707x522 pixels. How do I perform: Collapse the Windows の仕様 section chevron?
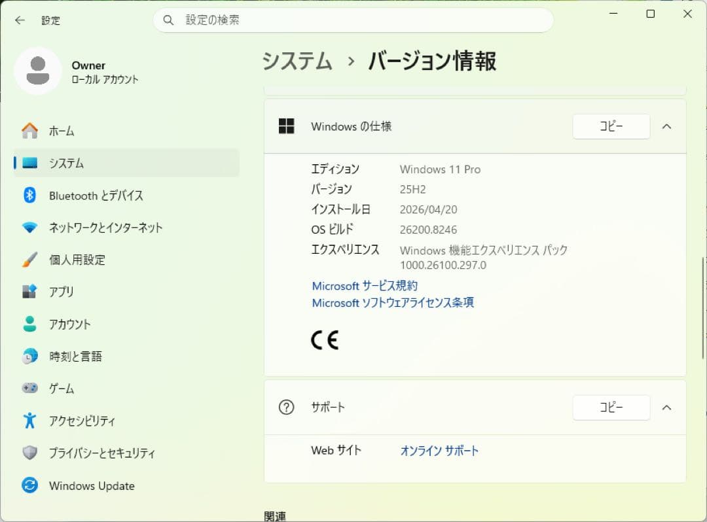pyautogui.click(x=667, y=126)
